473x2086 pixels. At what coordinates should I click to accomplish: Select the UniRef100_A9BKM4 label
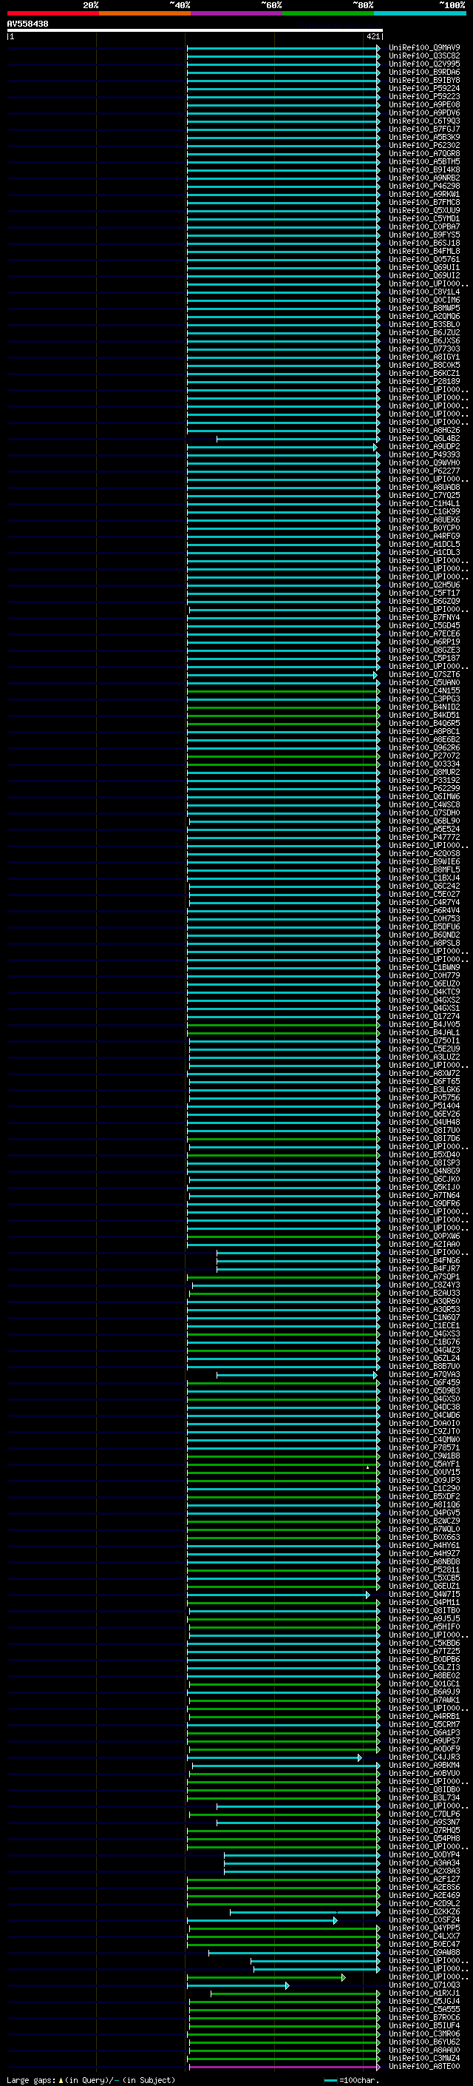pyautogui.click(x=424, y=1765)
